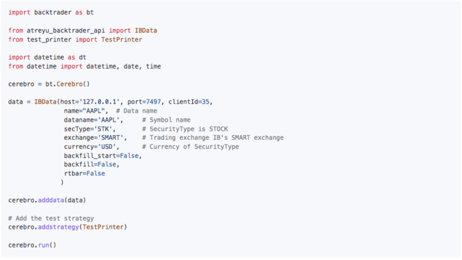462x260 pixels.
Task: Click the 'cerebro.addstrategy(TestPrinter)' line
Action: (68, 227)
